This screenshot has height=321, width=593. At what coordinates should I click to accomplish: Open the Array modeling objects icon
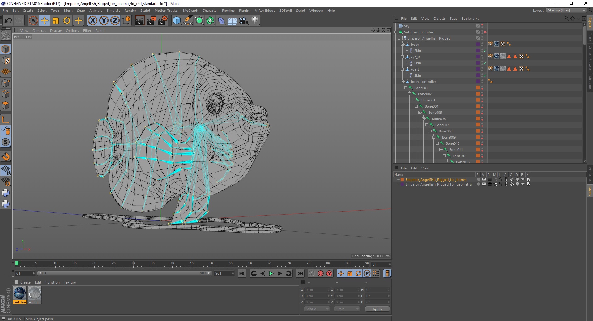point(211,21)
